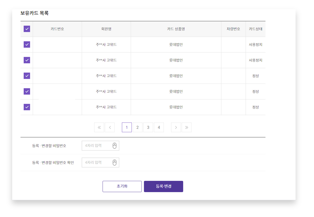Click the 카드상태 column header

click(255, 29)
